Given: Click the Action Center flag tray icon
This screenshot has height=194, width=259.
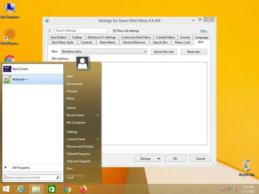Looking at the screenshot, I should (x=223, y=189).
